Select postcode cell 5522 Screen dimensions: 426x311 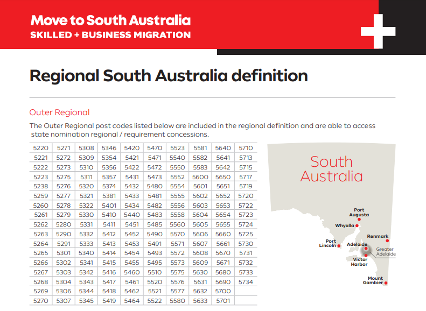pyautogui.click(x=155, y=301)
